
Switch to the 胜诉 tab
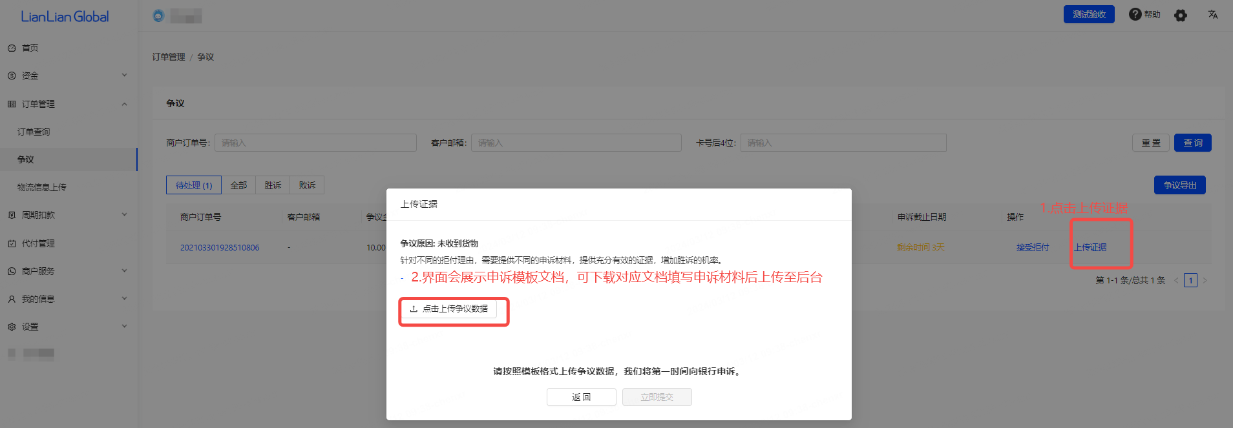(x=273, y=185)
